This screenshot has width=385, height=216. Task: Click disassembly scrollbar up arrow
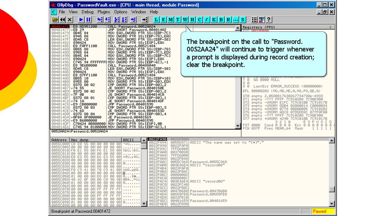[238, 28]
